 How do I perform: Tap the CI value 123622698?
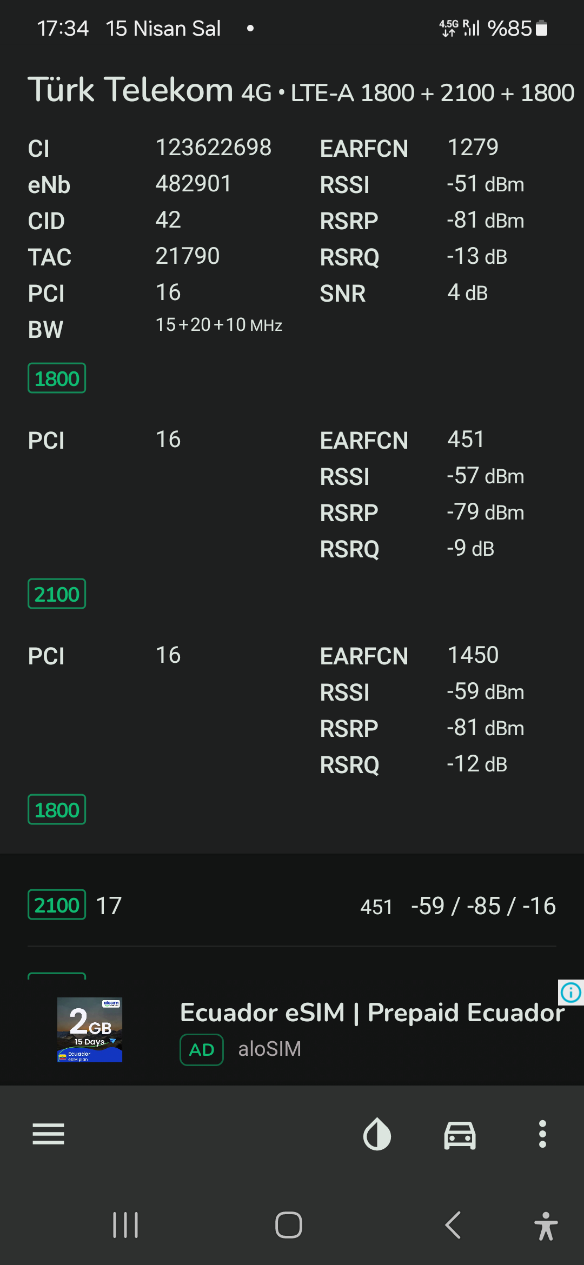[214, 147]
